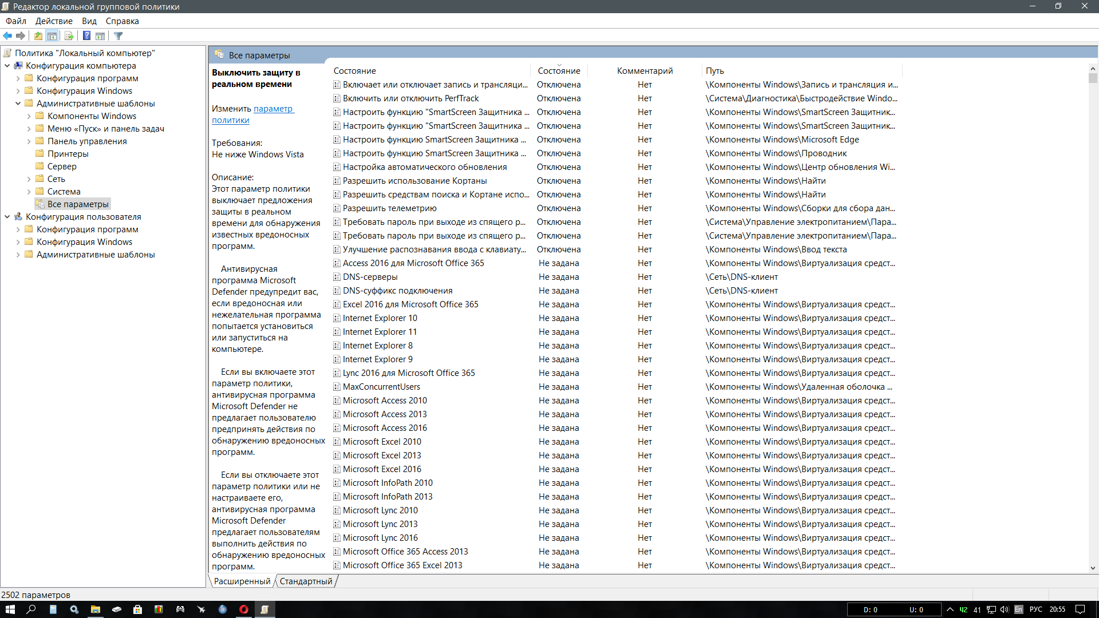Toggle the show/hide action pane icon

click(100, 36)
